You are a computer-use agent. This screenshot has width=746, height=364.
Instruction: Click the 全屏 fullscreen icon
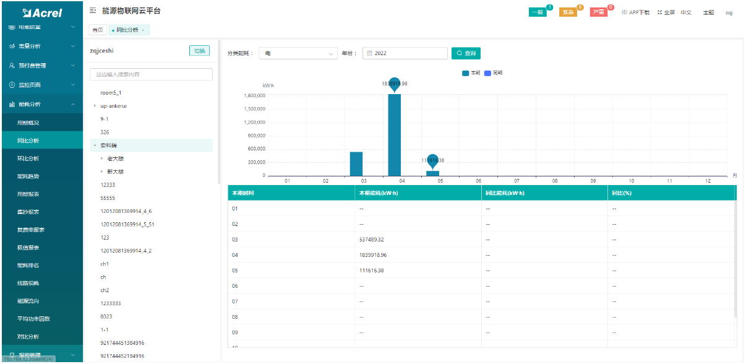point(659,12)
